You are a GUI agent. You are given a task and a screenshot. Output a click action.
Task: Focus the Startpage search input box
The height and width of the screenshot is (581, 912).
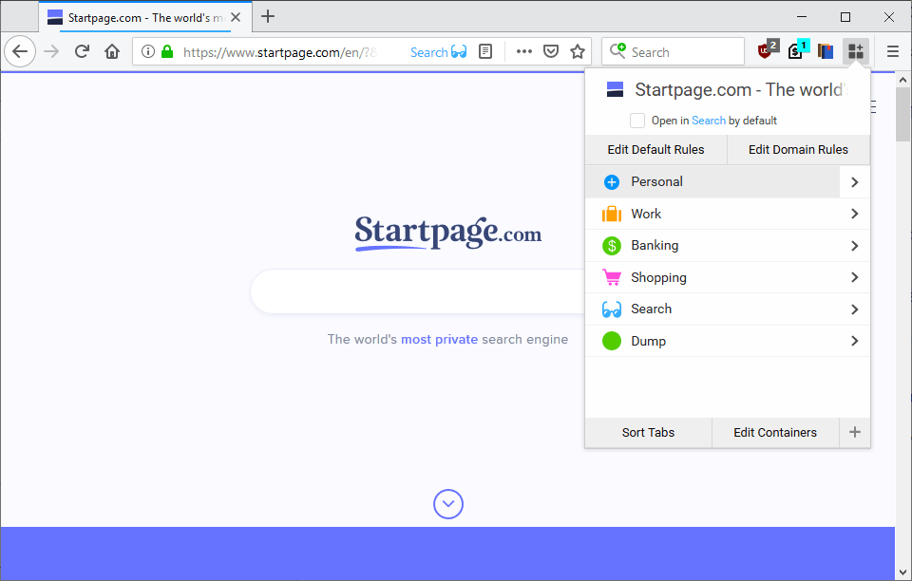click(419, 291)
